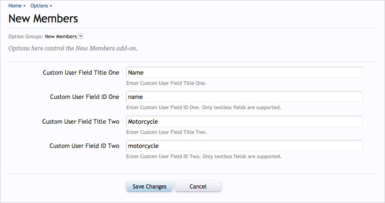The height and width of the screenshot is (203, 385).
Task: Open the New Members option group selector
Action: coord(61,36)
